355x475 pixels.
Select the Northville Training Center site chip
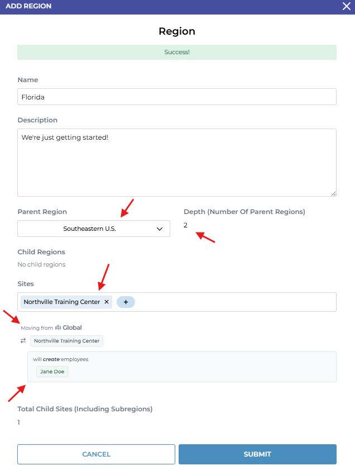pos(61,302)
